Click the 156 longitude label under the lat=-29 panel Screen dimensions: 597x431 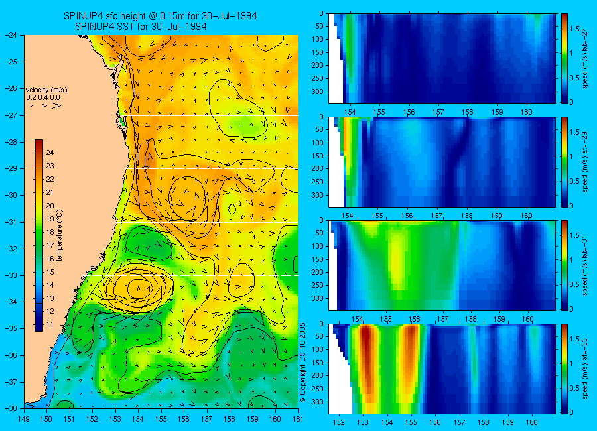point(407,216)
